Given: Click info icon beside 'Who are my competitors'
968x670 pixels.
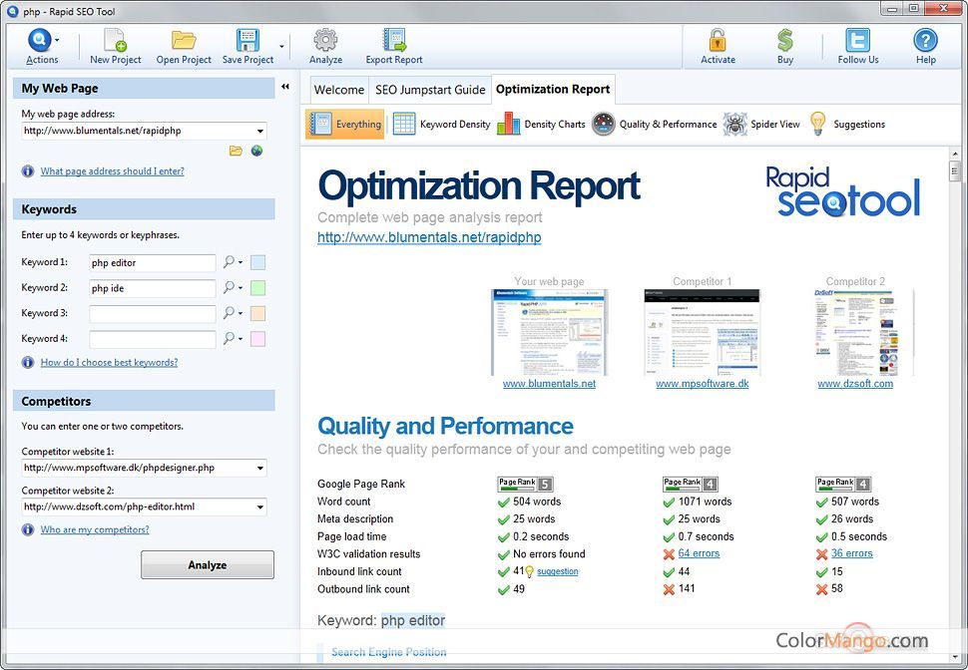Looking at the screenshot, I should (x=28, y=529).
